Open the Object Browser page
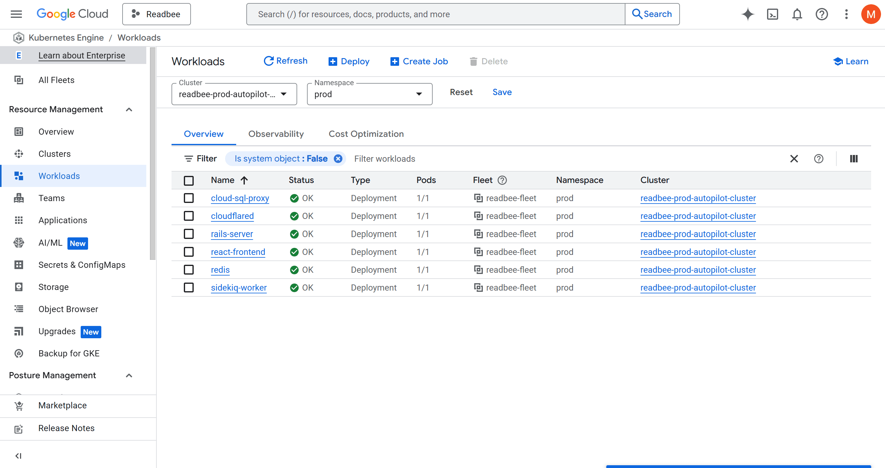The width and height of the screenshot is (885, 468). point(68,309)
